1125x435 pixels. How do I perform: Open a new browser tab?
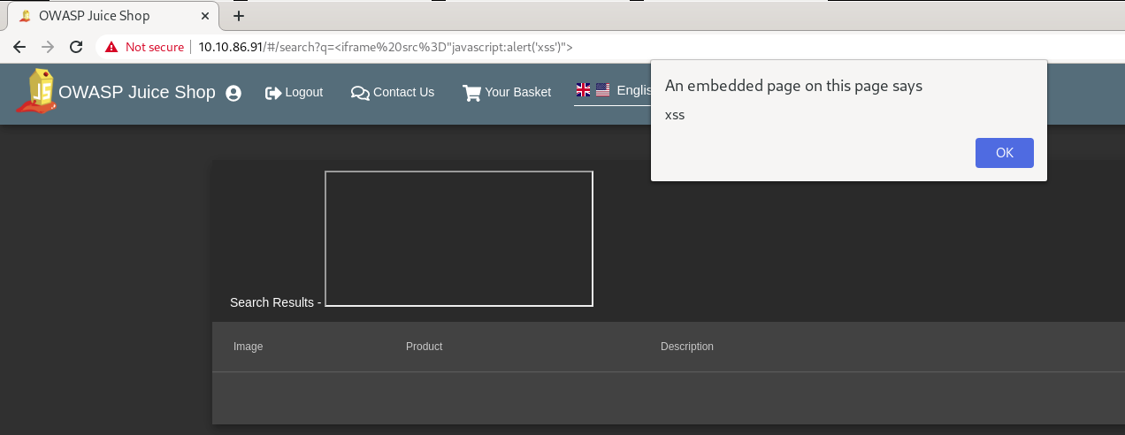(238, 16)
